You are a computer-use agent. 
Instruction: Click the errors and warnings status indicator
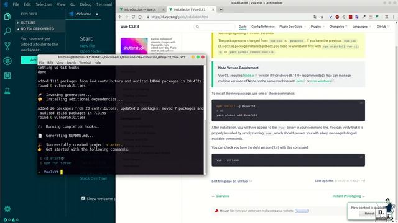11,220
